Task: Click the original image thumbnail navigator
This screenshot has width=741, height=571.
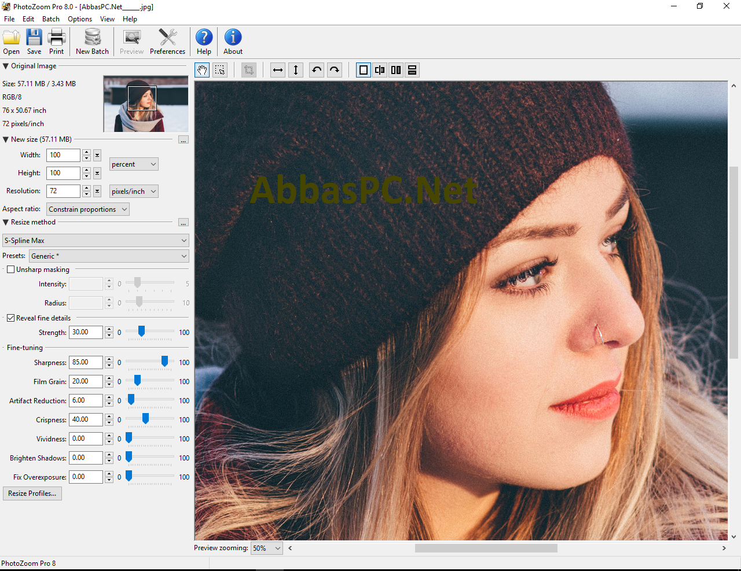Action: point(146,104)
